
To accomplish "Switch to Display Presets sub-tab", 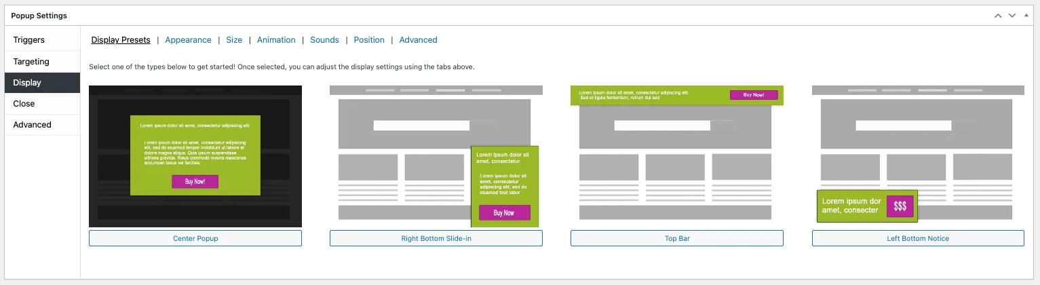I will pos(121,40).
